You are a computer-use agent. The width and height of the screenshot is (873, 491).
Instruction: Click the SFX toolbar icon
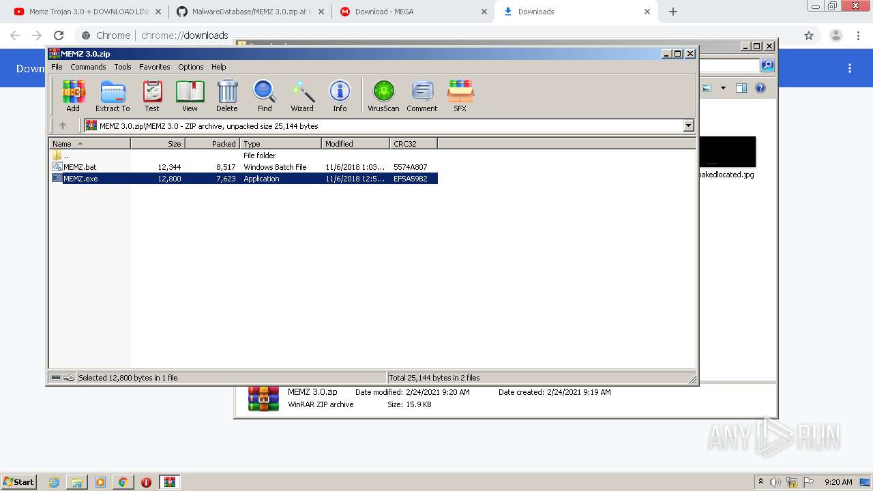[460, 96]
